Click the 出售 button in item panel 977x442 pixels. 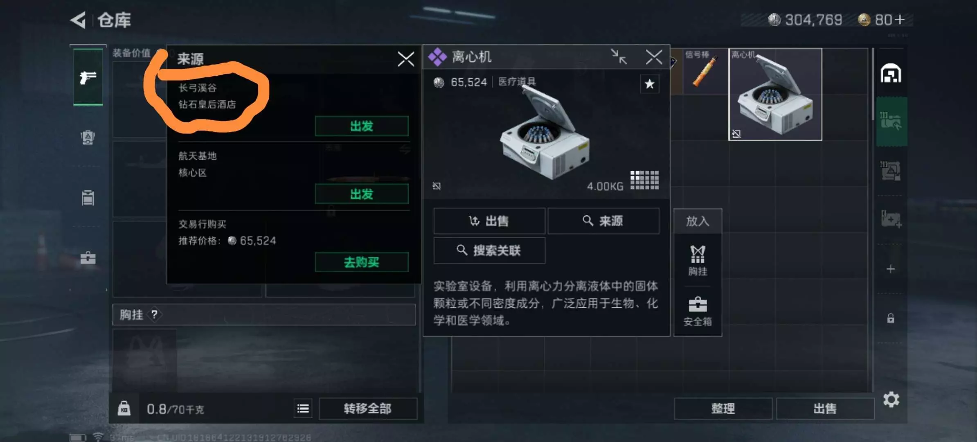tap(489, 221)
